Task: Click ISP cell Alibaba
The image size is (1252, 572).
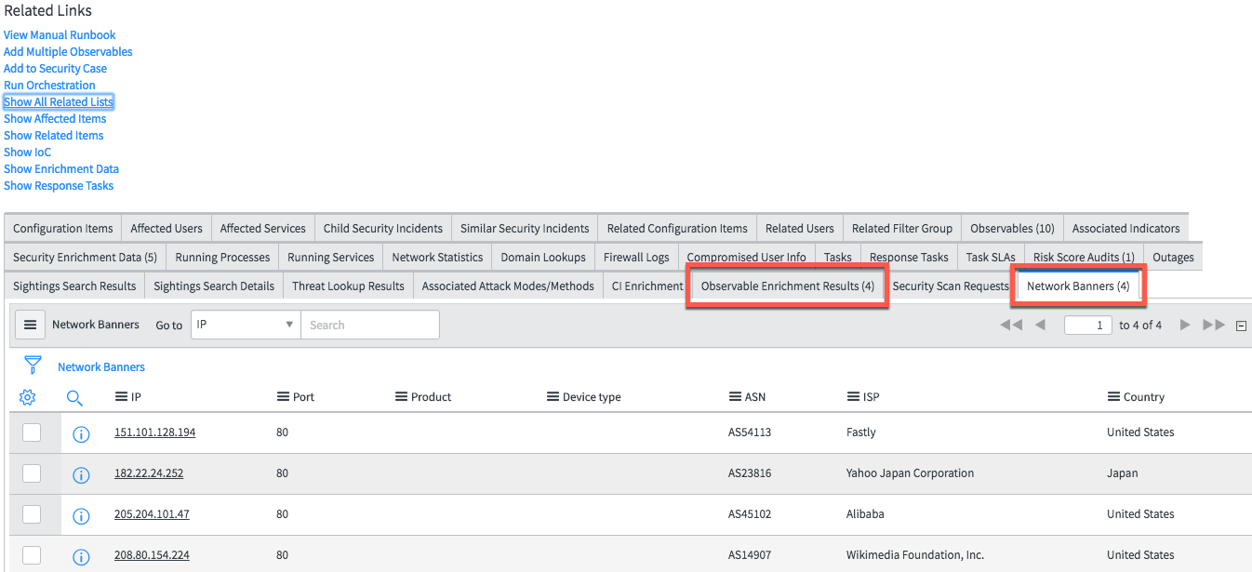Action: 865,514
